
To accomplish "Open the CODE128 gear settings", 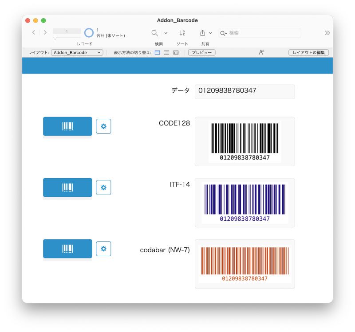I will pos(103,126).
